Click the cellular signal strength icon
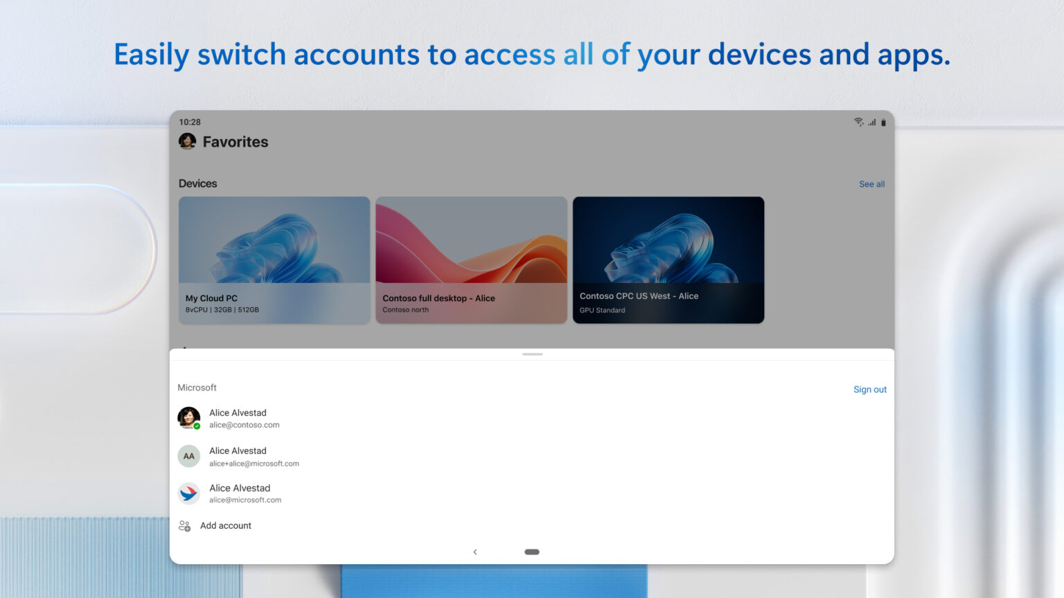This screenshot has height=598, width=1064. [871, 122]
